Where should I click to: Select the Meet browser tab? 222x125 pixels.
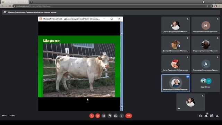[x=14, y=2]
